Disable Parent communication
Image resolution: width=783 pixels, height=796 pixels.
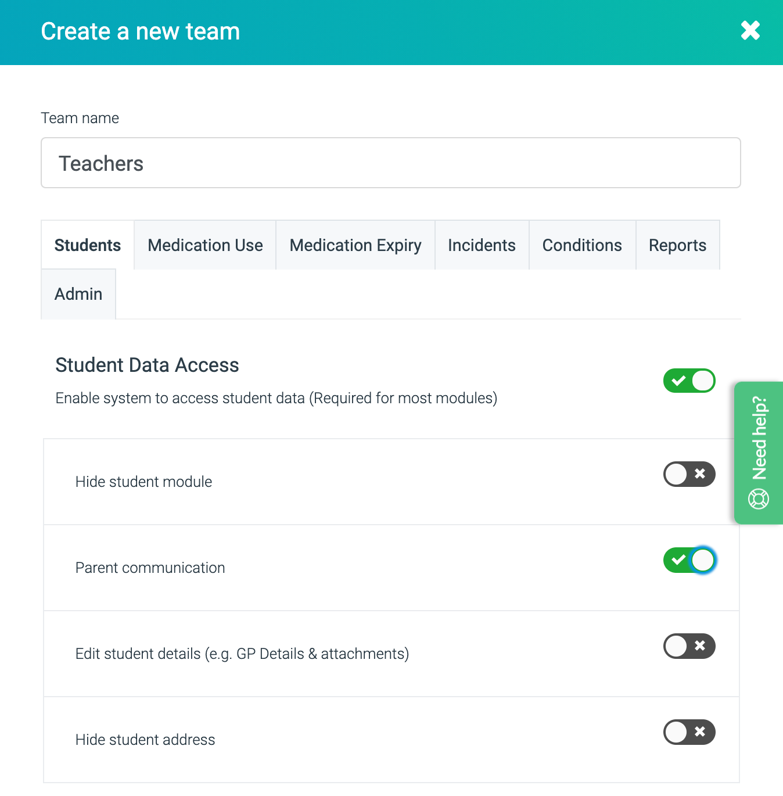(689, 560)
